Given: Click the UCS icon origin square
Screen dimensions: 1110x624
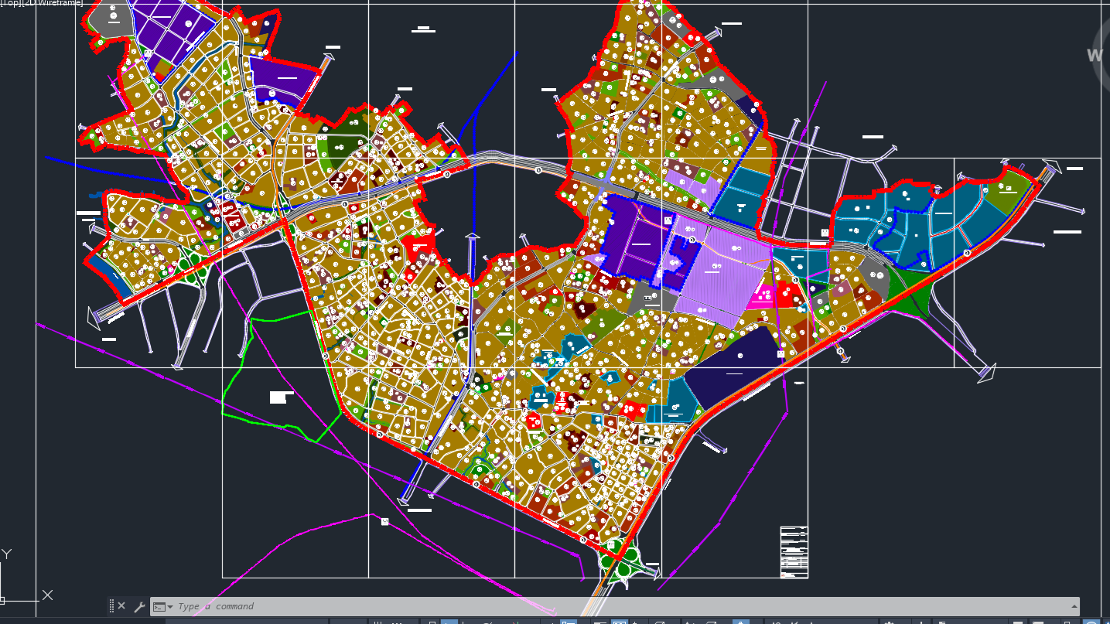Looking at the screenshot, I should (x=2, y=600).
